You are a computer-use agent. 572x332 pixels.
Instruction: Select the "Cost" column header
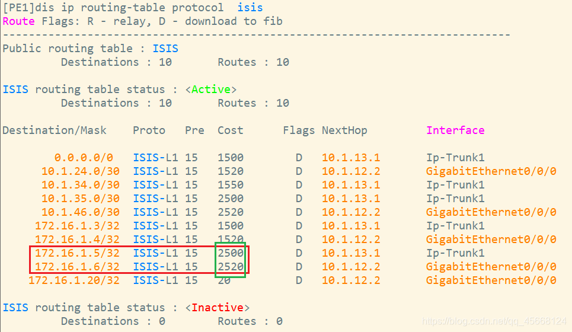[230, 130]
